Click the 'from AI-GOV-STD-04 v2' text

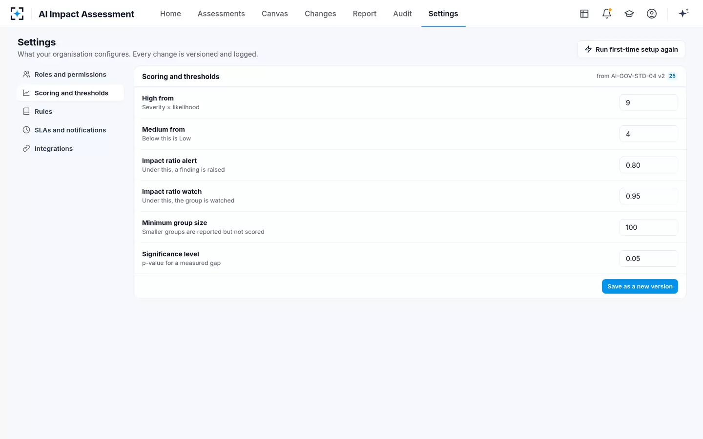(630, 76)
